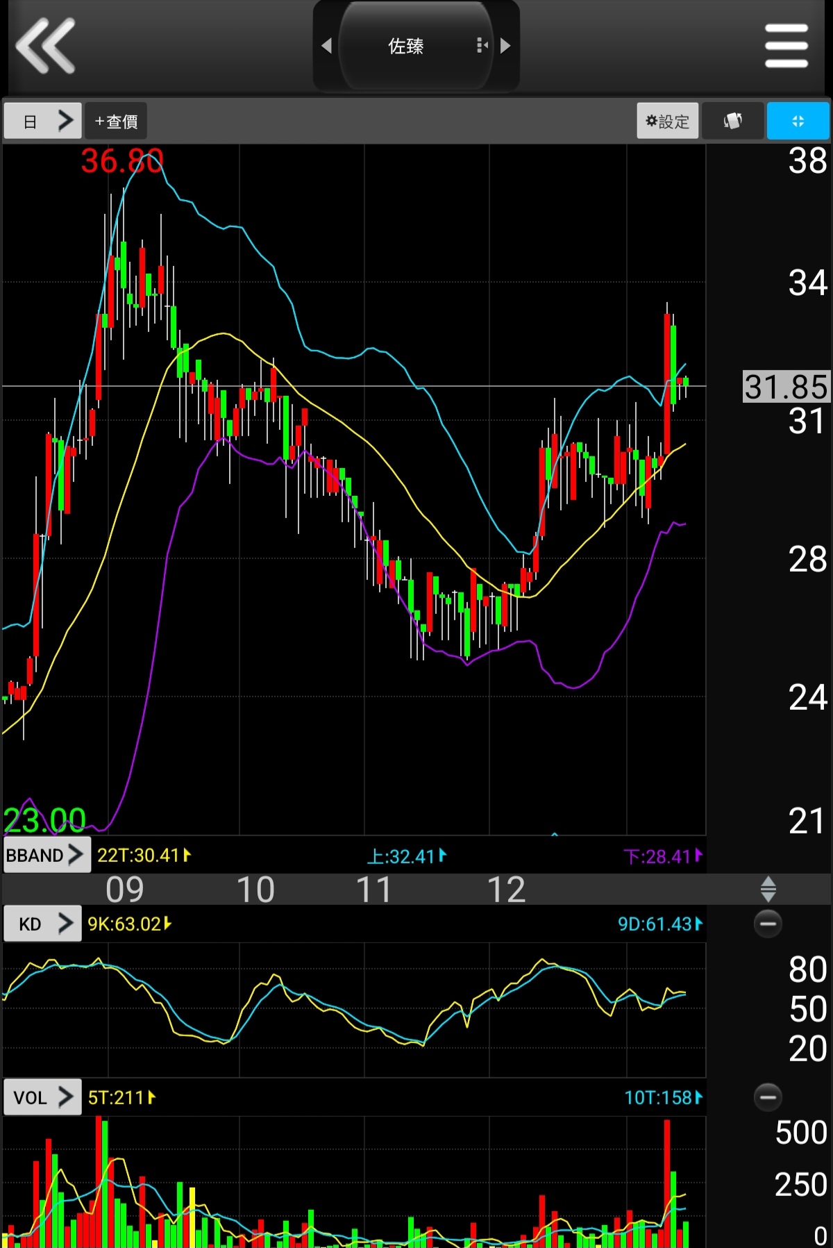Switch to next stock with right arrow

pyautogui.click(x=505, y=46)
